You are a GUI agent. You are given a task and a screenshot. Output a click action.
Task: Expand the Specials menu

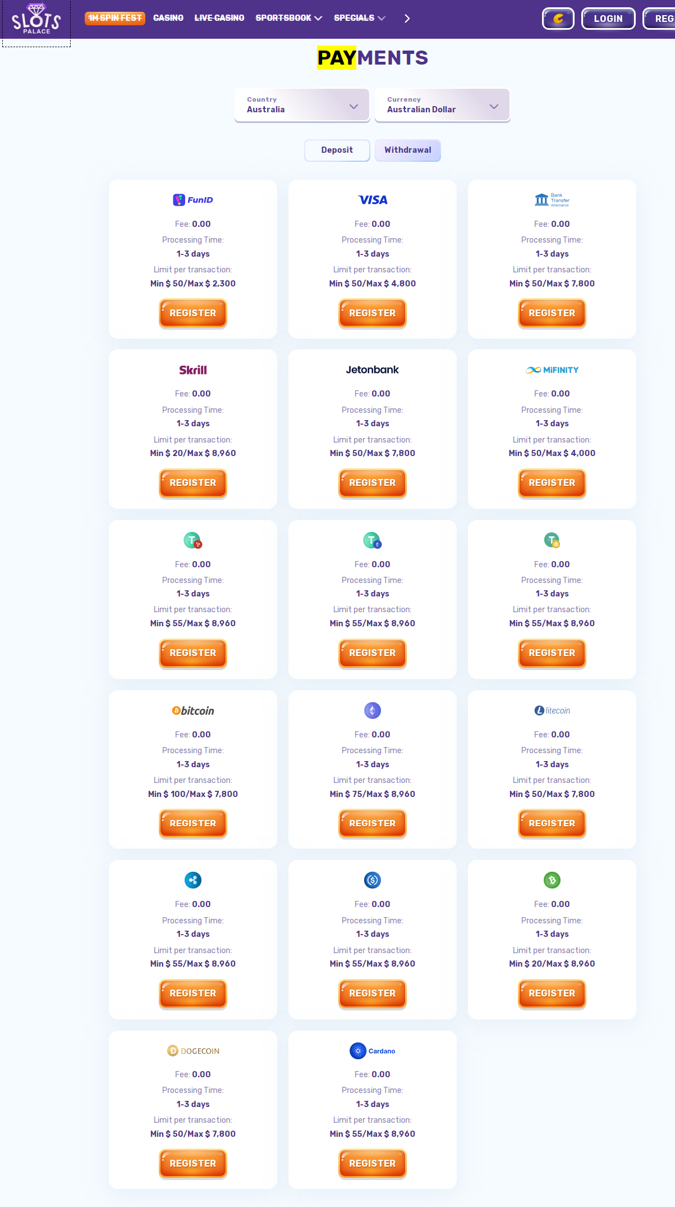(x=360, y=18)
